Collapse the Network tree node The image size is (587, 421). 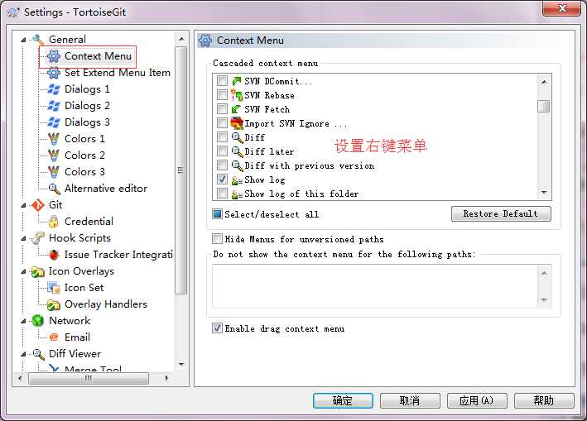[23, 321]
